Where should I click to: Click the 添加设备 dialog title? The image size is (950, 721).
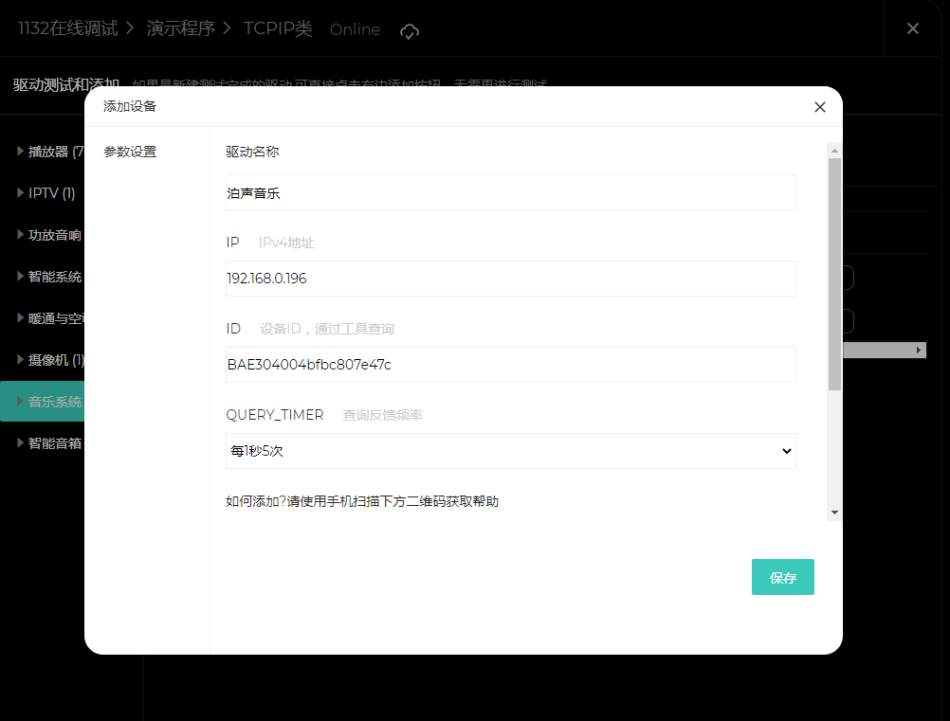[130, 106]
